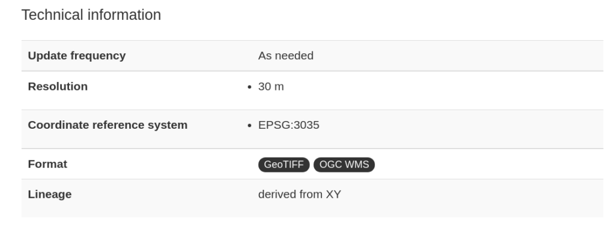Click XY in the Lineage value
This screenshot has height=230, width=615.
(x=333, y=195)
